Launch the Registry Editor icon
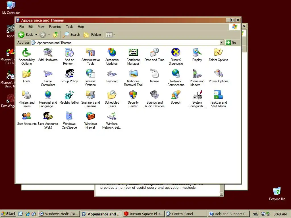 (69, 97)
